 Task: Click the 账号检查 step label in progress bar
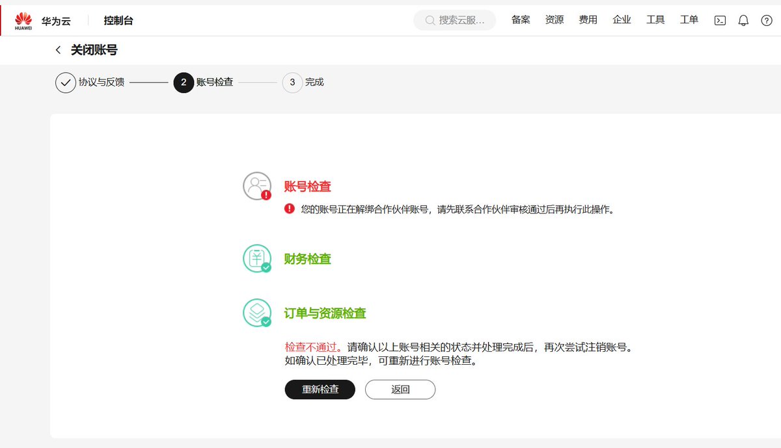point(215,83)
